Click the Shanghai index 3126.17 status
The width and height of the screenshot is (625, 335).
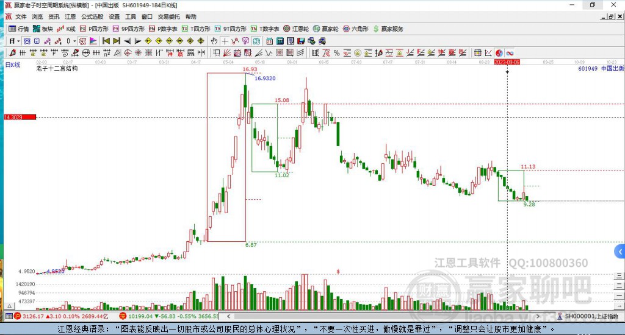(61, 316)
